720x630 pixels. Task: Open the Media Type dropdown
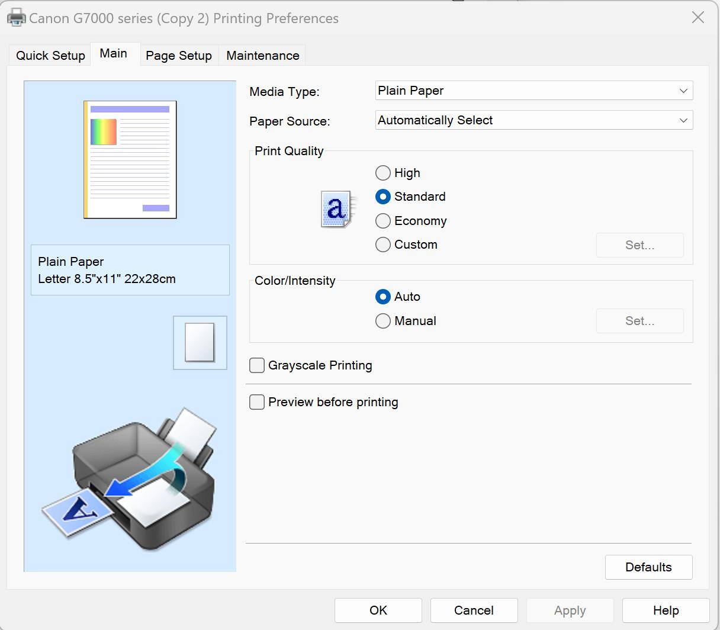click(533, 91)
